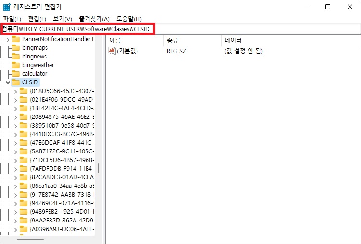
Task: Click folder icon of {86ca1aa0-34aa-4e8b- key
Action: click(23, 186)
